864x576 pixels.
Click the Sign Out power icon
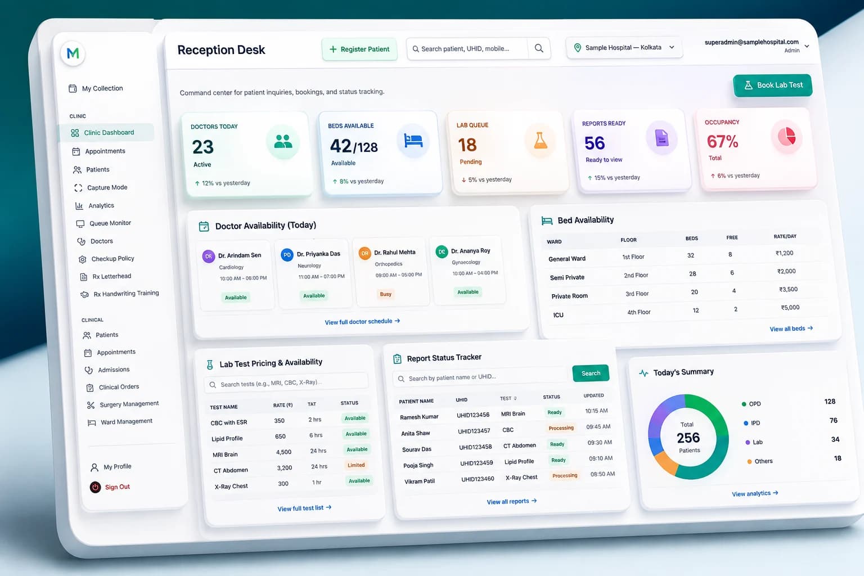coord(96,487)
